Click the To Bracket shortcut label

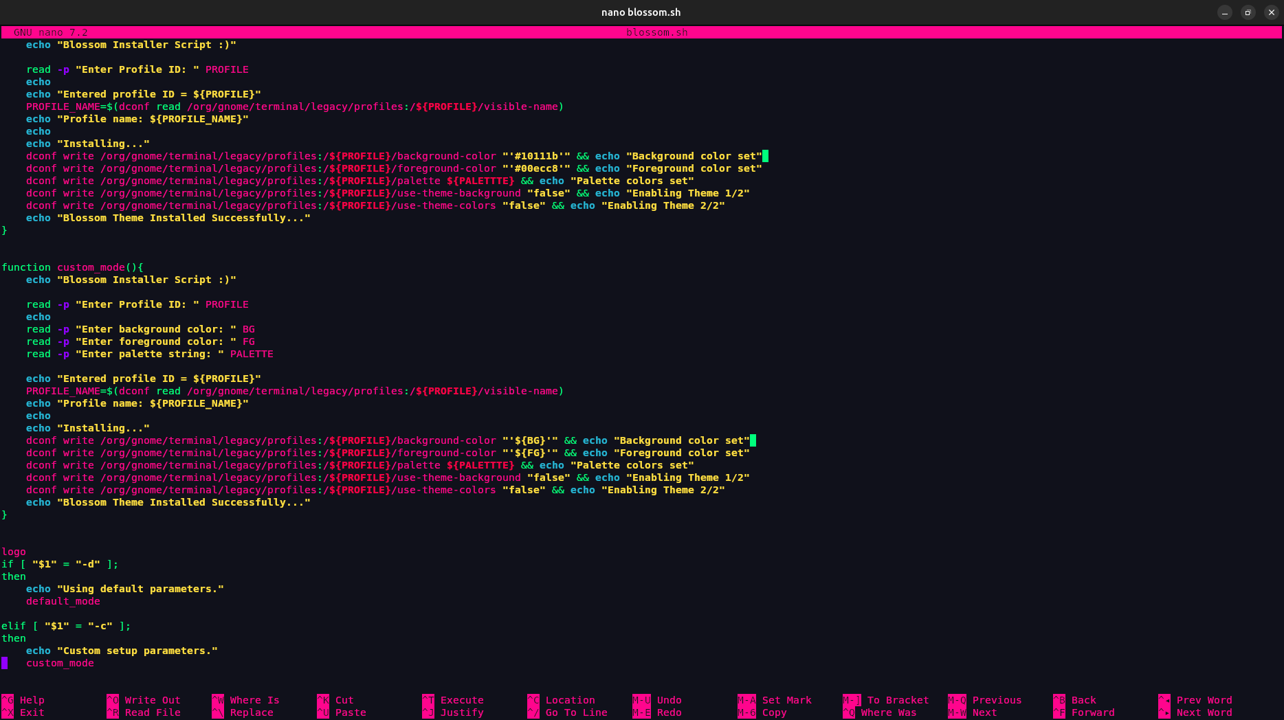(898, 700)
